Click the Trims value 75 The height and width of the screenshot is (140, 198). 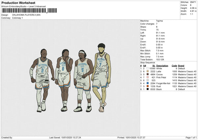[x=157, y=30]
